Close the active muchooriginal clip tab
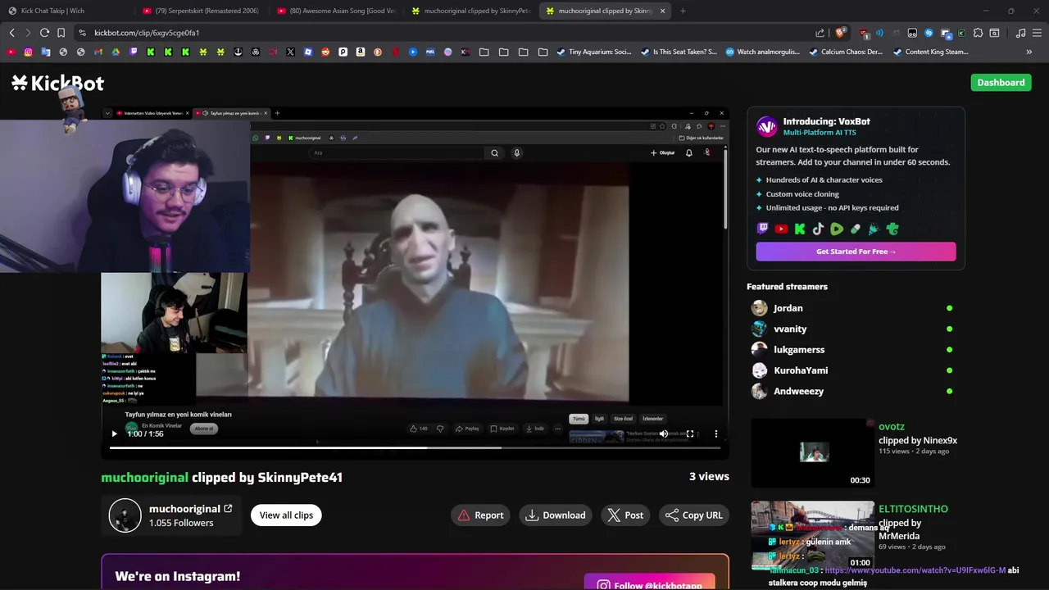 click(662, 11)
